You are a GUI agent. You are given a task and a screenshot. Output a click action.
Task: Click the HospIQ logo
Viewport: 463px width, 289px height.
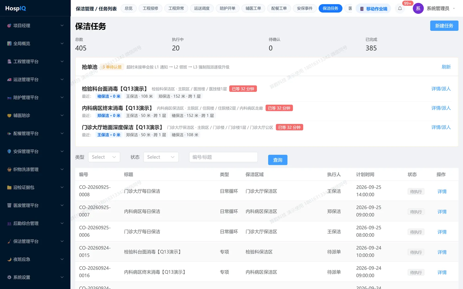click(16, 8)
